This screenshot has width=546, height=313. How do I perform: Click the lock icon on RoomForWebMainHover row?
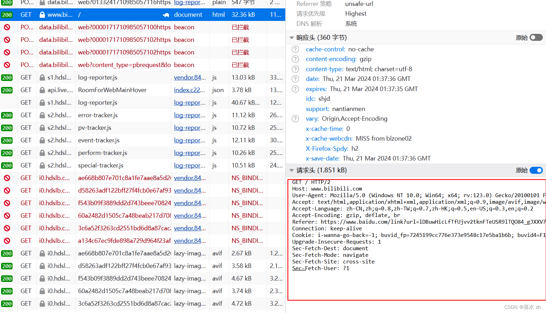coord(42,90)
